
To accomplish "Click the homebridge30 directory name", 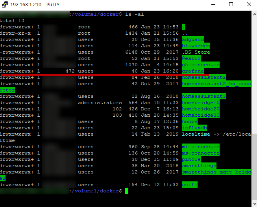I will (201, 115).
